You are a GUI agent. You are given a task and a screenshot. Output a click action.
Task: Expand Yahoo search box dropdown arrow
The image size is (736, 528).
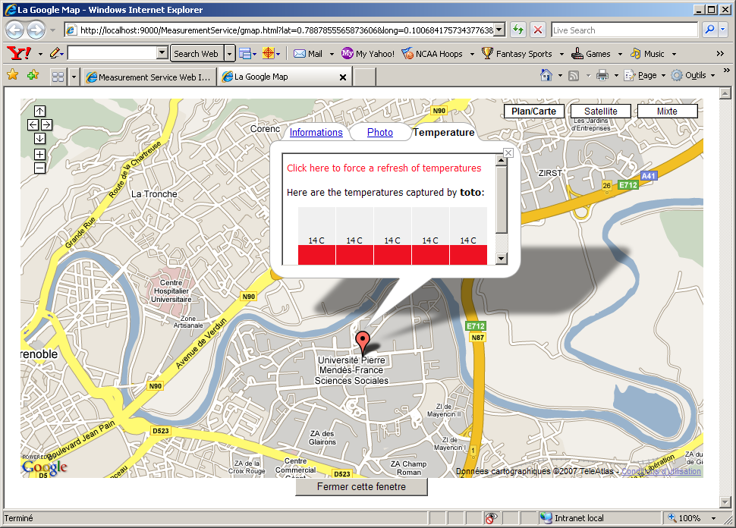click(x=162, y=53)
